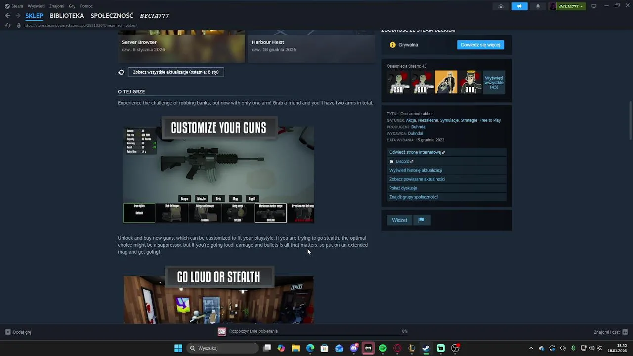The width and height of the screenshot is (633, 356).
Task: Switch to Big Picture mode icon
Action: [x=594, y=6]
